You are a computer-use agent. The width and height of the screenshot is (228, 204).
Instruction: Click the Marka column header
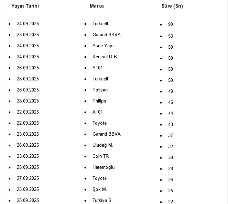pos(97,6)
